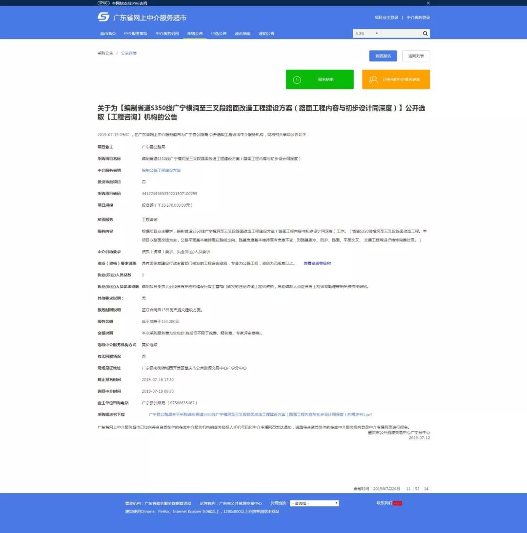The height and width of the screenshot is (533, 527).
Task: Click the red HOT badge
Action: pos(397,503)
